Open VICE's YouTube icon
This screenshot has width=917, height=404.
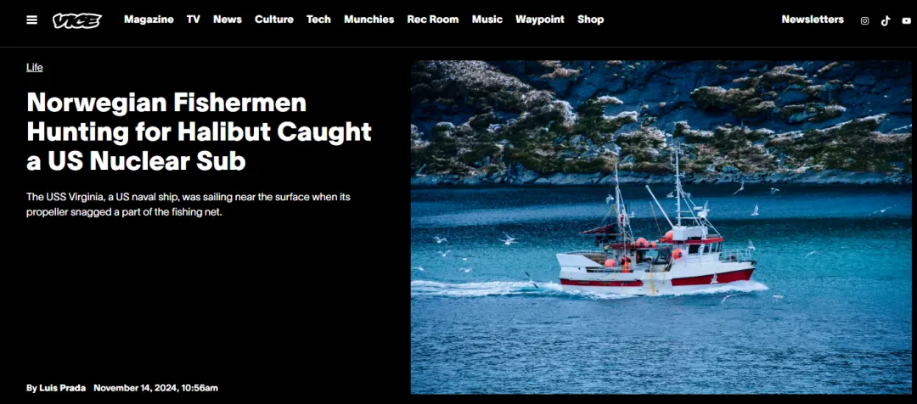coord(907,21)
